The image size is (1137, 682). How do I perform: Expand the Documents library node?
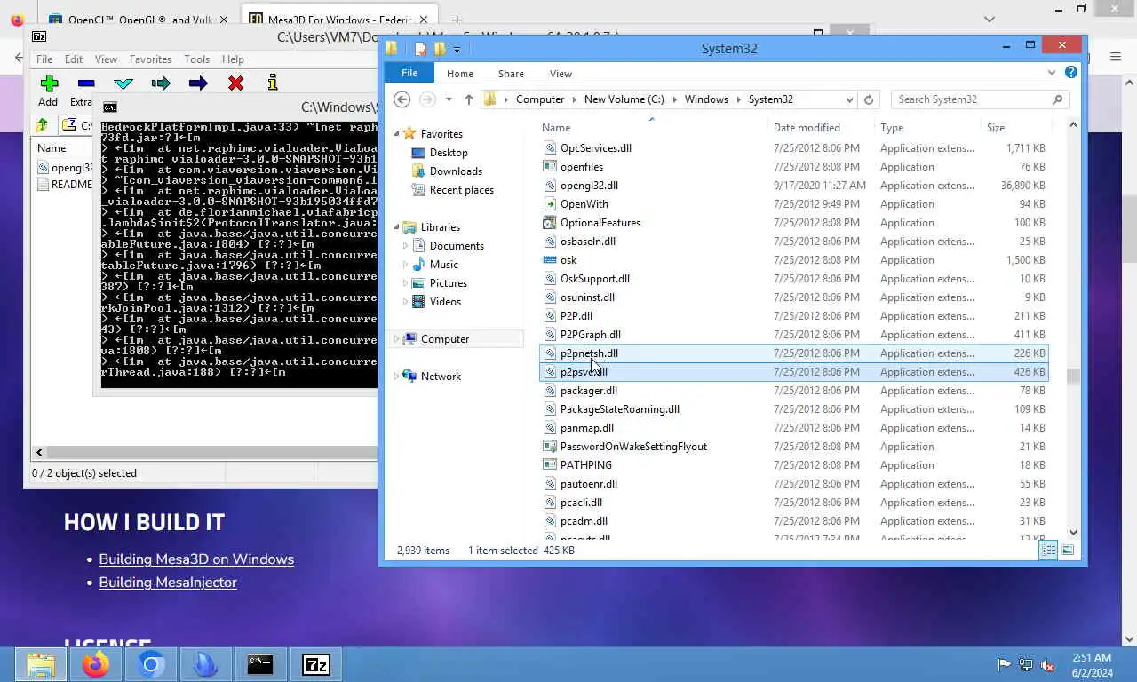(406, 246)
